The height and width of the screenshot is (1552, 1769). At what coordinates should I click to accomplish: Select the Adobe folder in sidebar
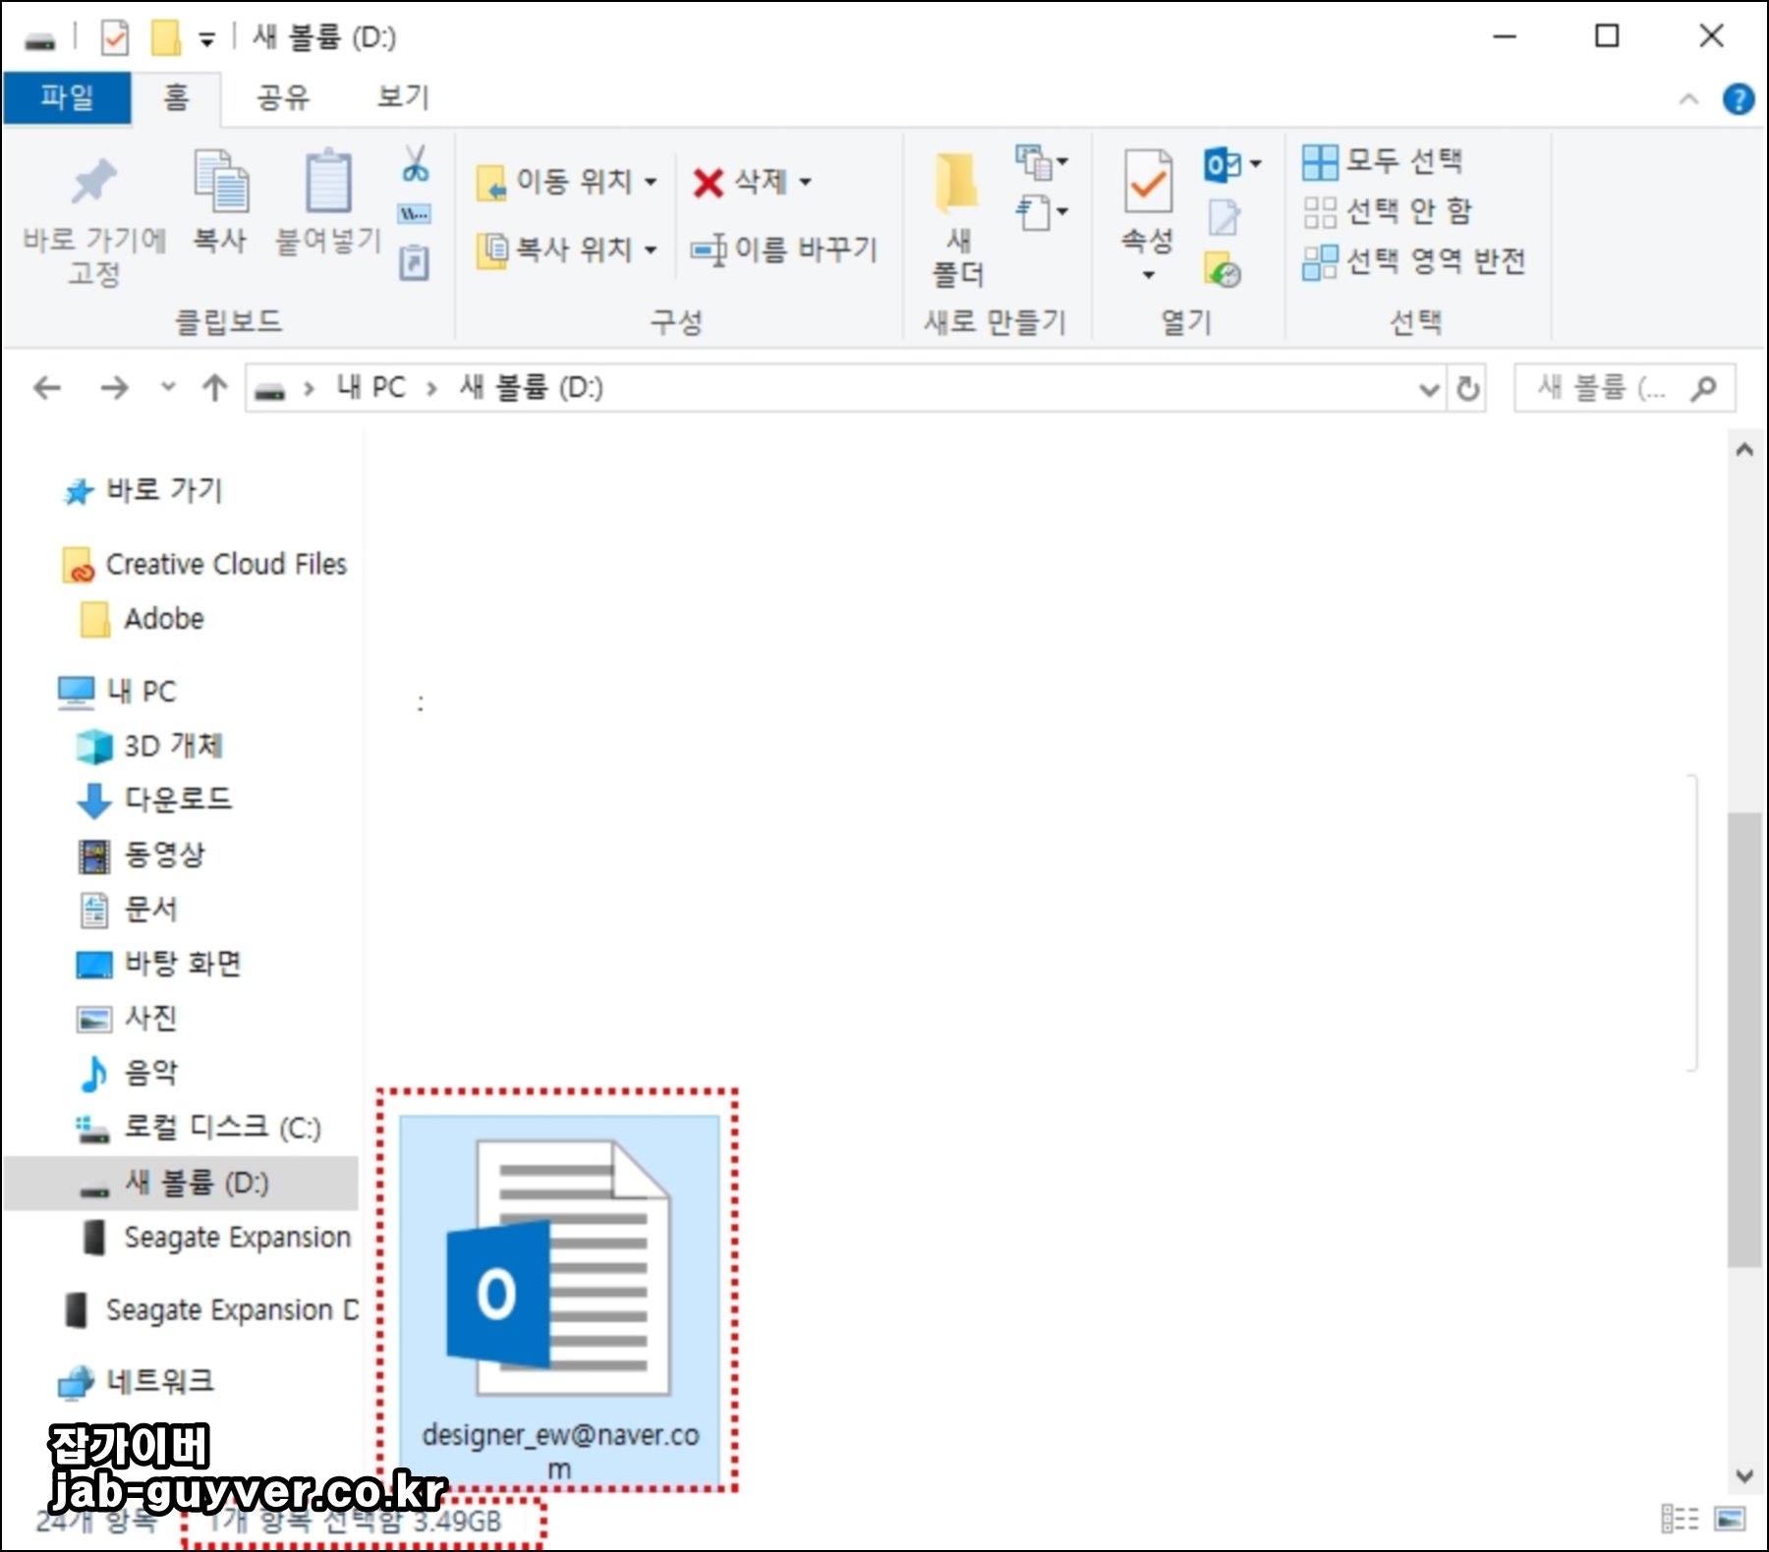point(143,620)
